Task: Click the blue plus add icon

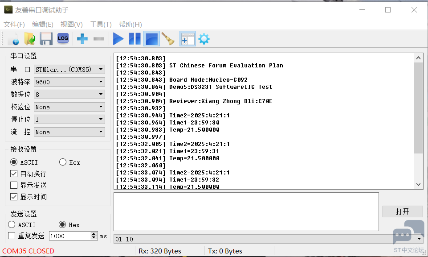Action: click(82, 39)
